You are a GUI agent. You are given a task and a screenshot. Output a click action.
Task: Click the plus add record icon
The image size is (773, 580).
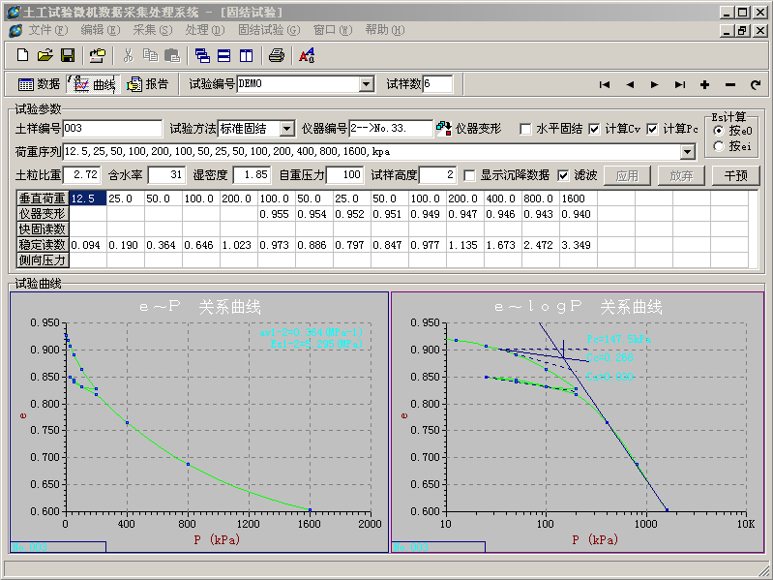704,84
